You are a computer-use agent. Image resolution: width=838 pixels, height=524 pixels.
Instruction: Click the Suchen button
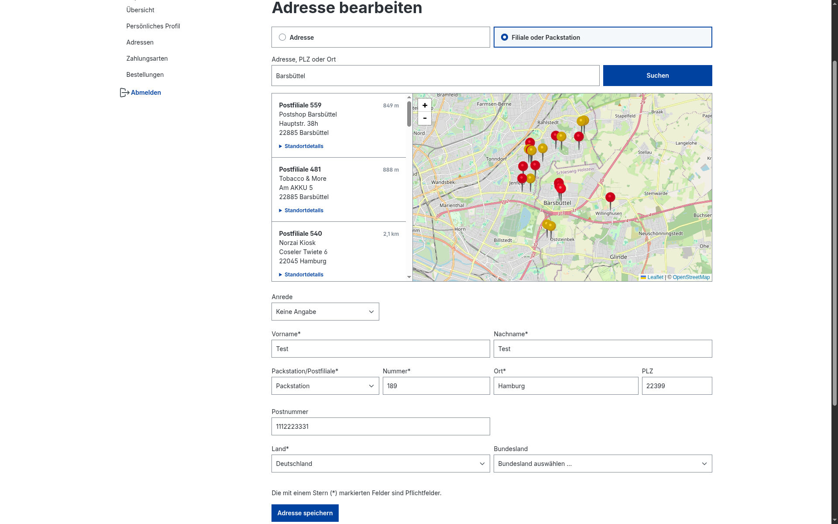[657, 76]
